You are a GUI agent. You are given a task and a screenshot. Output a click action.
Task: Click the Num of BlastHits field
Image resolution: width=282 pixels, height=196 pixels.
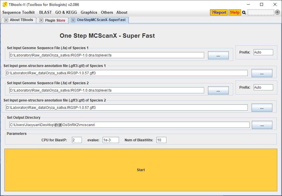click(161, 140)
